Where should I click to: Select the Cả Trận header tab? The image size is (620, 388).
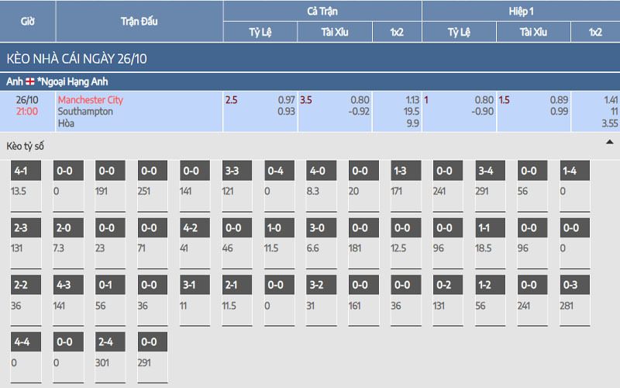(x=322, y=11)
